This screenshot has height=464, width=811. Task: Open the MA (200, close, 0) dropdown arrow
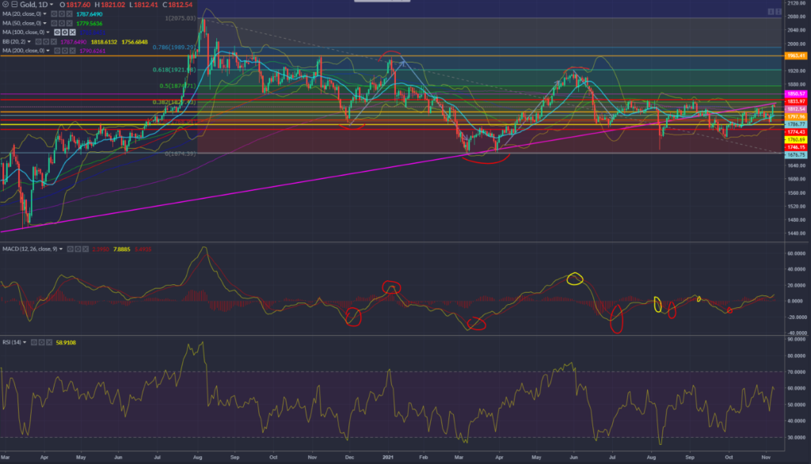tap(49, 50)
